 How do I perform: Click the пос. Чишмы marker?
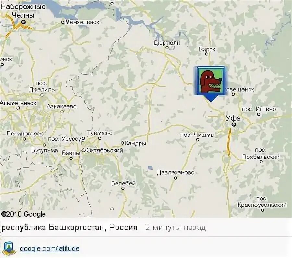198,139
